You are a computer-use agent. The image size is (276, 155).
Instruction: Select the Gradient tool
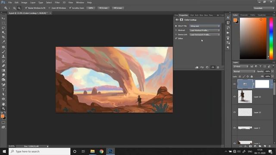pyautogui.click(x=3, y=71)
